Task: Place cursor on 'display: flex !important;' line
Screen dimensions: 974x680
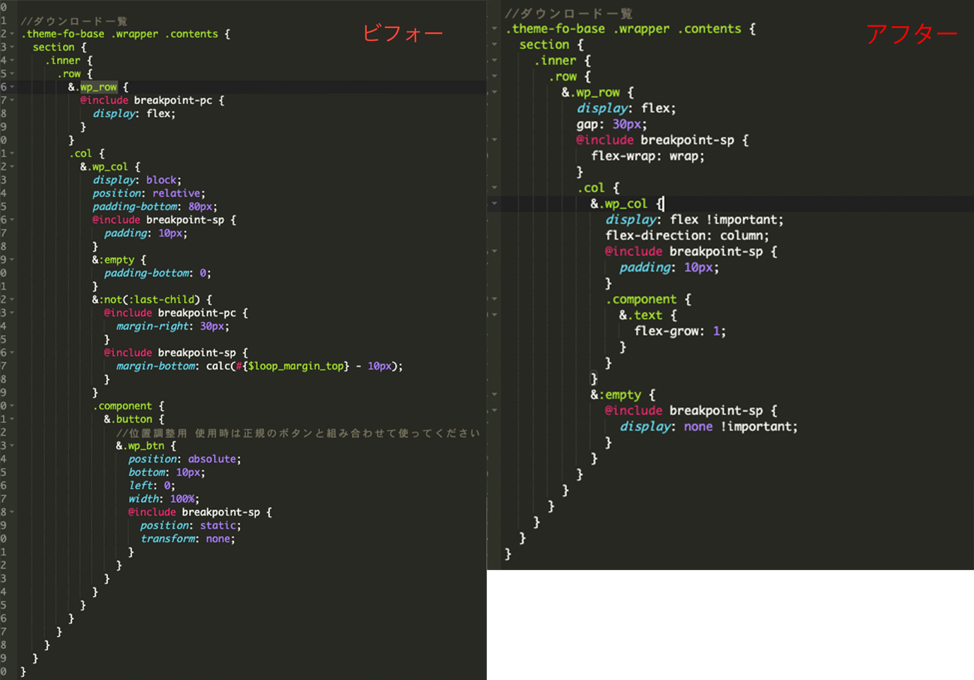Action: [x=694, y=220]
